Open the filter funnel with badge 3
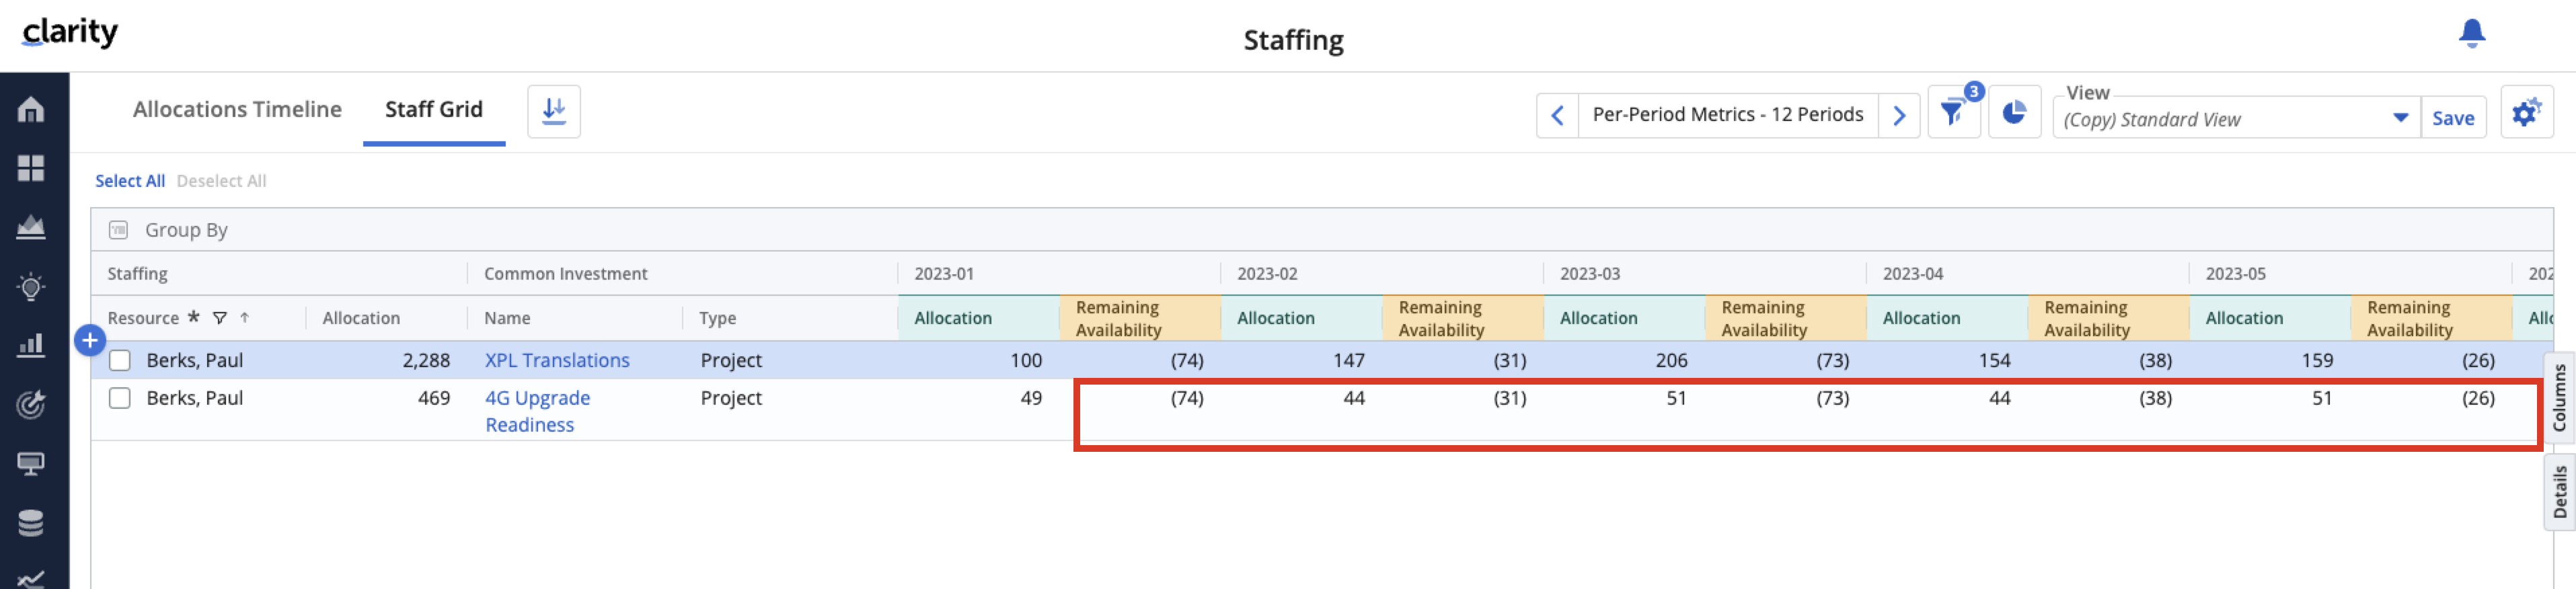This screenshot has height=589, width=2576. coord(1952,114)
